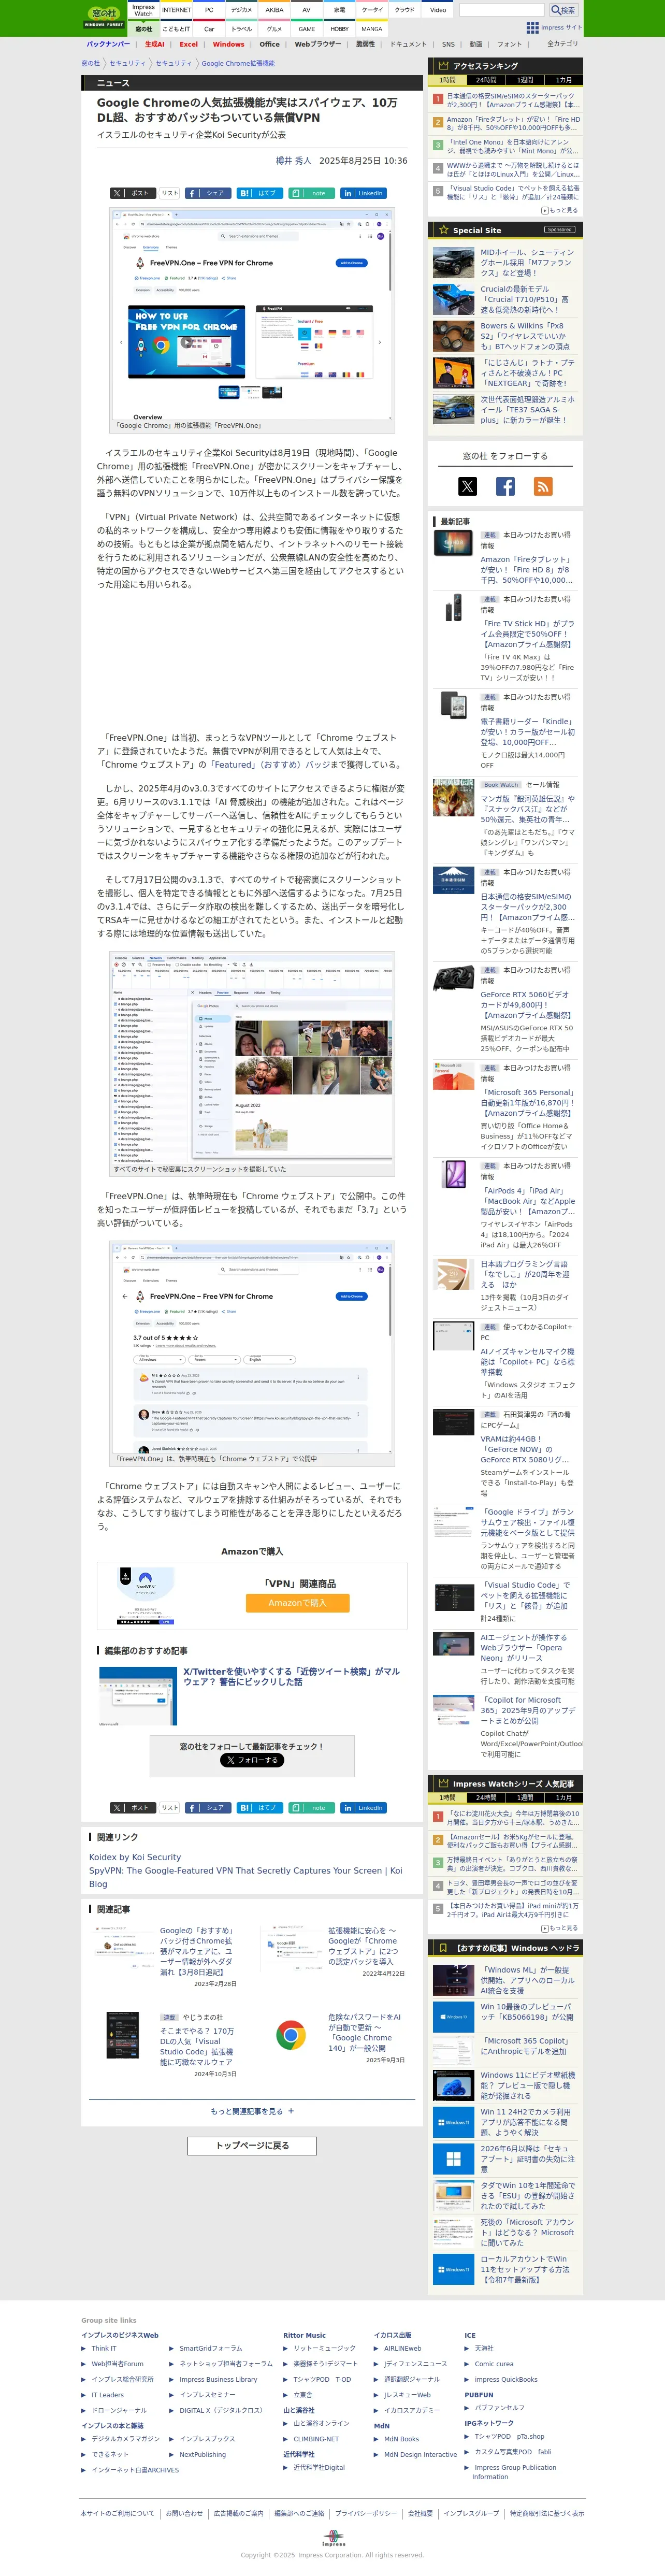
Task: Open GAME tab in navigation
Action: coord(306,29)
